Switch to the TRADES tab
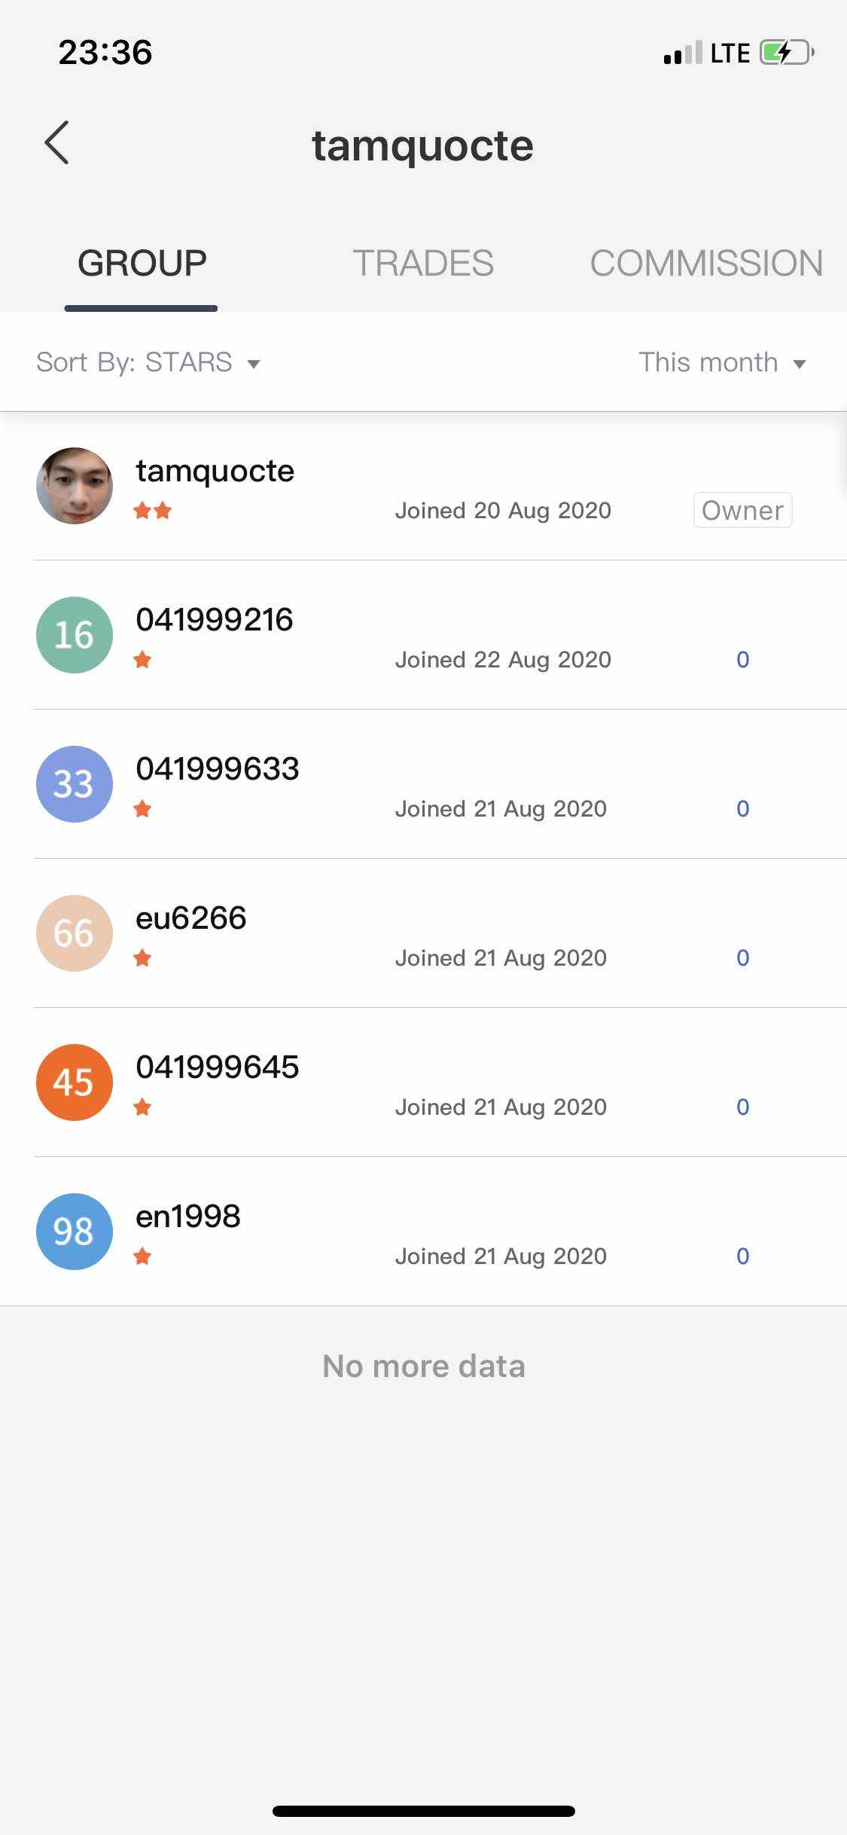The image size is (847, 1835). (x=423, y=263)
